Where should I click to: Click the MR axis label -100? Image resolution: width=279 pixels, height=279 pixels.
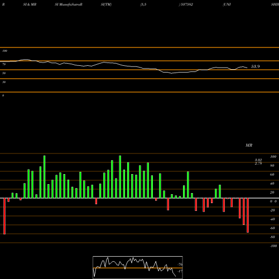pos(273,246)
